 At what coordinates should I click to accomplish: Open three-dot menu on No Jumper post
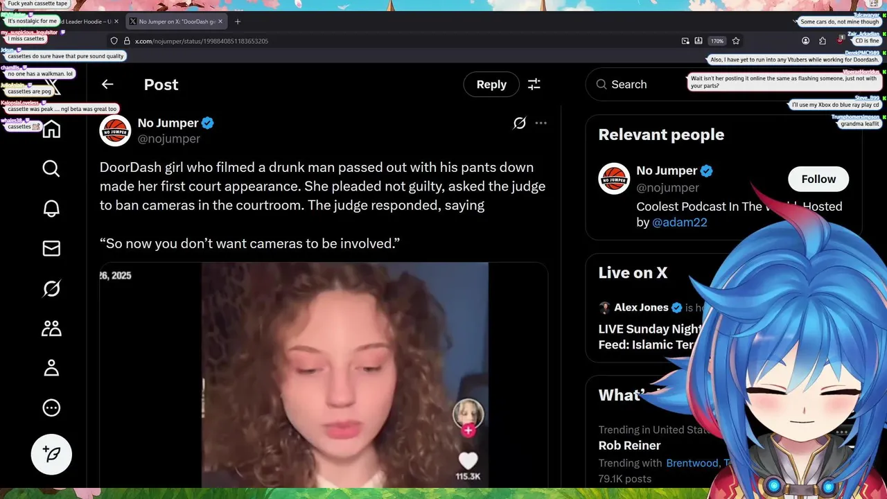tap(541, 123)
